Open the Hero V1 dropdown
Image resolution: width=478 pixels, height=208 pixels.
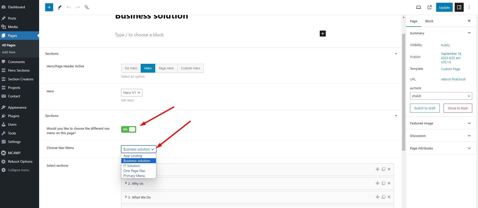point(132,93)
